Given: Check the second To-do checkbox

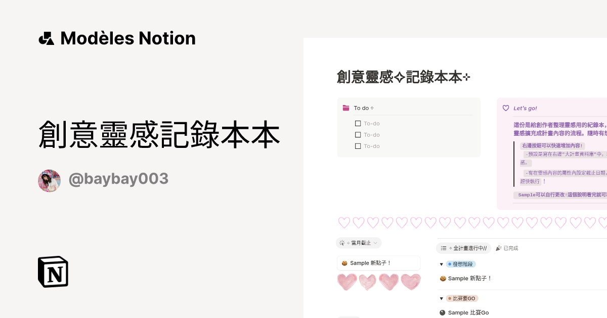Looking at the screenshot, I should (x=358, y=135).
